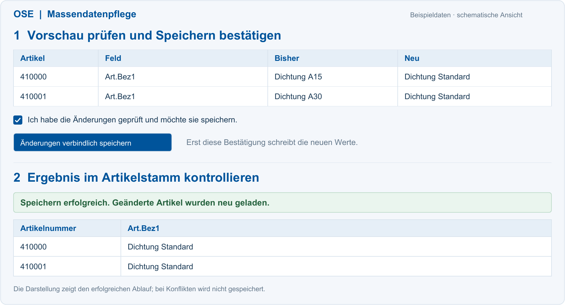Uncheck the 'Ich habe die Änderungen geprüft' checkbox
The height and width of the screenshot is (305, 565).
[x=18, y=120]
